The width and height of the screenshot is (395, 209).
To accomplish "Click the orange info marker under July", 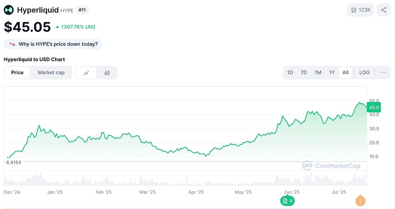I will click(361, 201).
